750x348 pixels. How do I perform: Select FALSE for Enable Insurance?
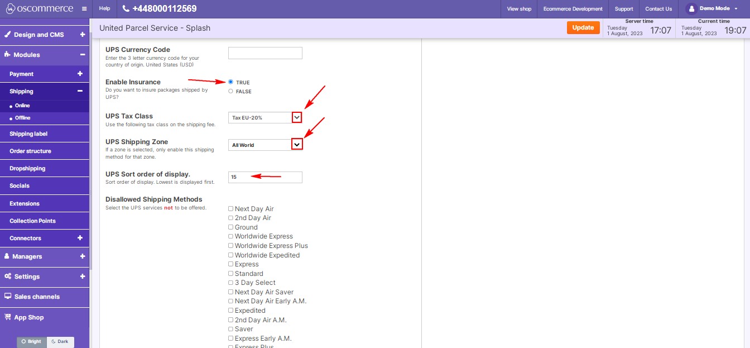coord(231,91)
